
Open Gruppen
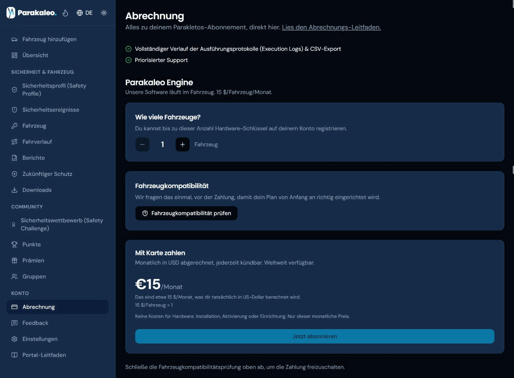point(57,277)
